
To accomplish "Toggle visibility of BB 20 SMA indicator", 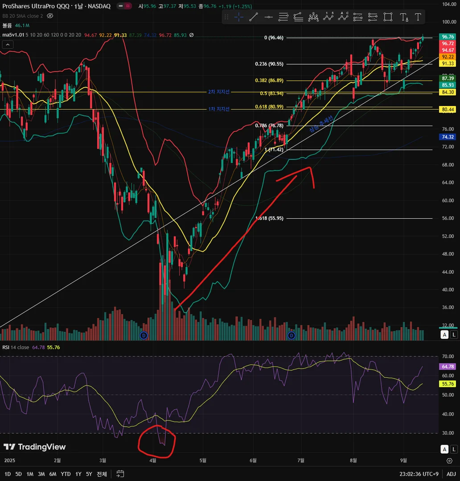I will 50,16.
